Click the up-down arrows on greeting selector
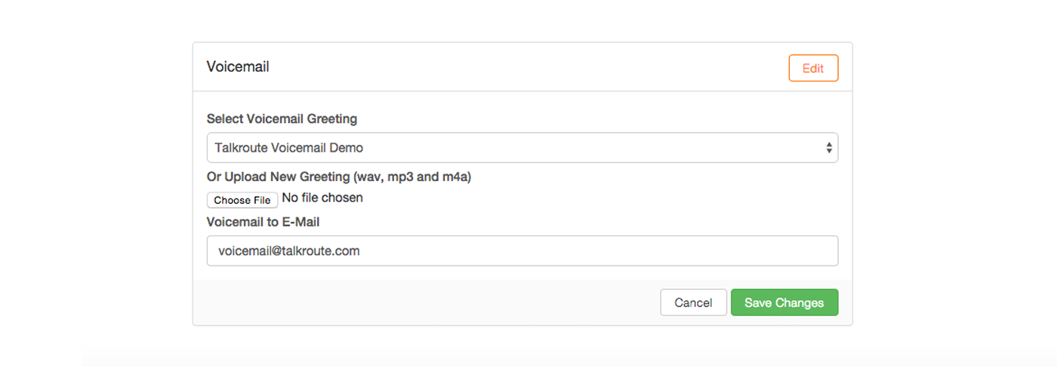The image size is (1057, 366). click(x=829, y=148)
